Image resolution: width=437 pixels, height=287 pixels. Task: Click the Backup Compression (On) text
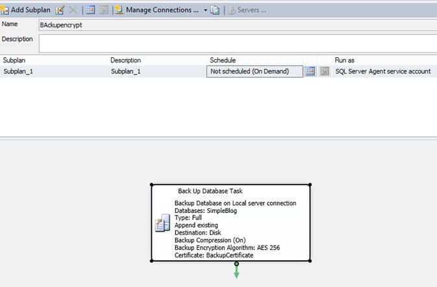click(x=210, y=240)
